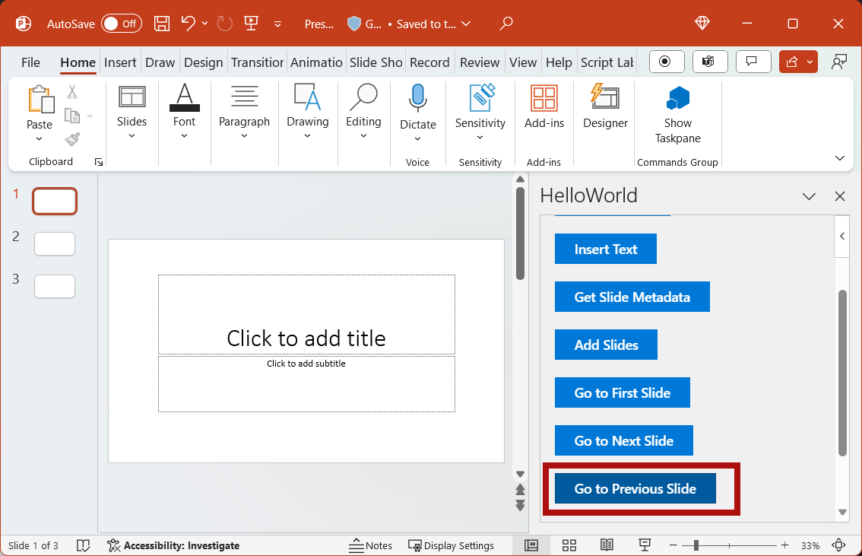Switch to the Insert ribbon tab
Screen dimensions: 862x556
tap(120, 62)
